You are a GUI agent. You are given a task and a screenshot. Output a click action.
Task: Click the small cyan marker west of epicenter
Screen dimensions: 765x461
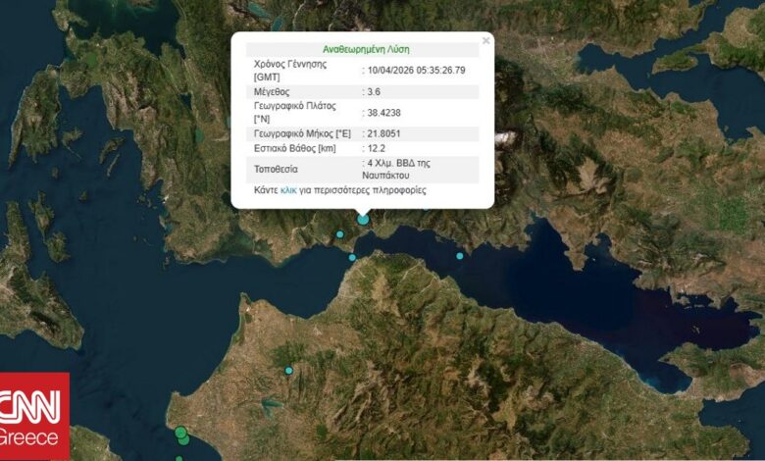coord(338,233)
